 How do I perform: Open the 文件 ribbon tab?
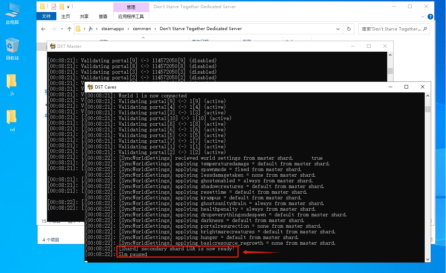tap(46, 16)
